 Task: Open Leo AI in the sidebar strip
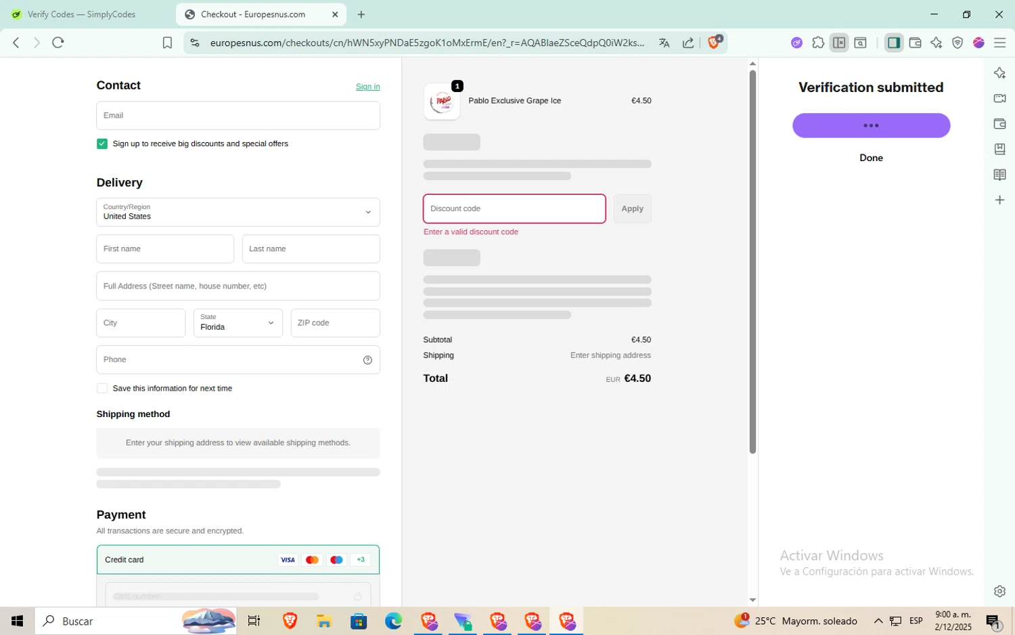(999, 73)
